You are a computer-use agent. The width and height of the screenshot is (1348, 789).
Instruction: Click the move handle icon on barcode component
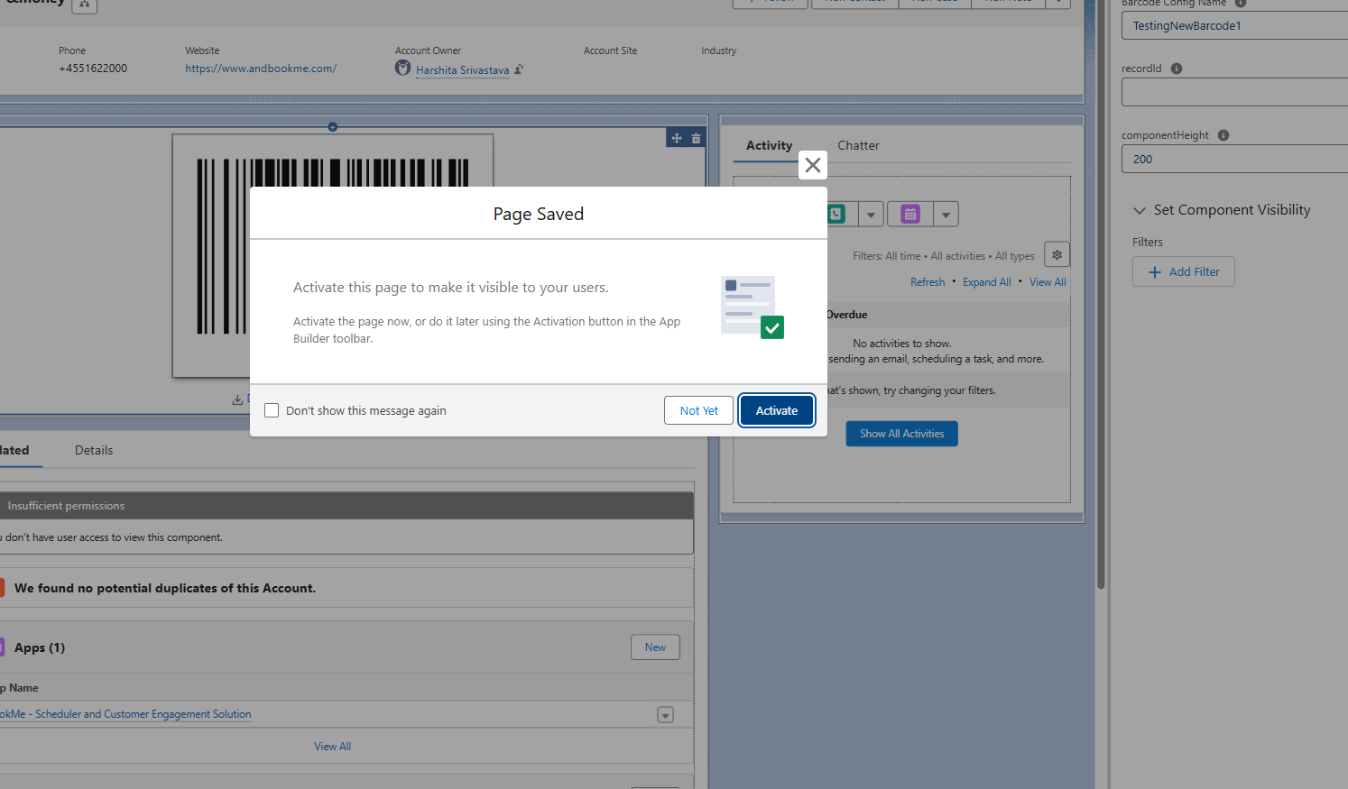click(677, 138)
